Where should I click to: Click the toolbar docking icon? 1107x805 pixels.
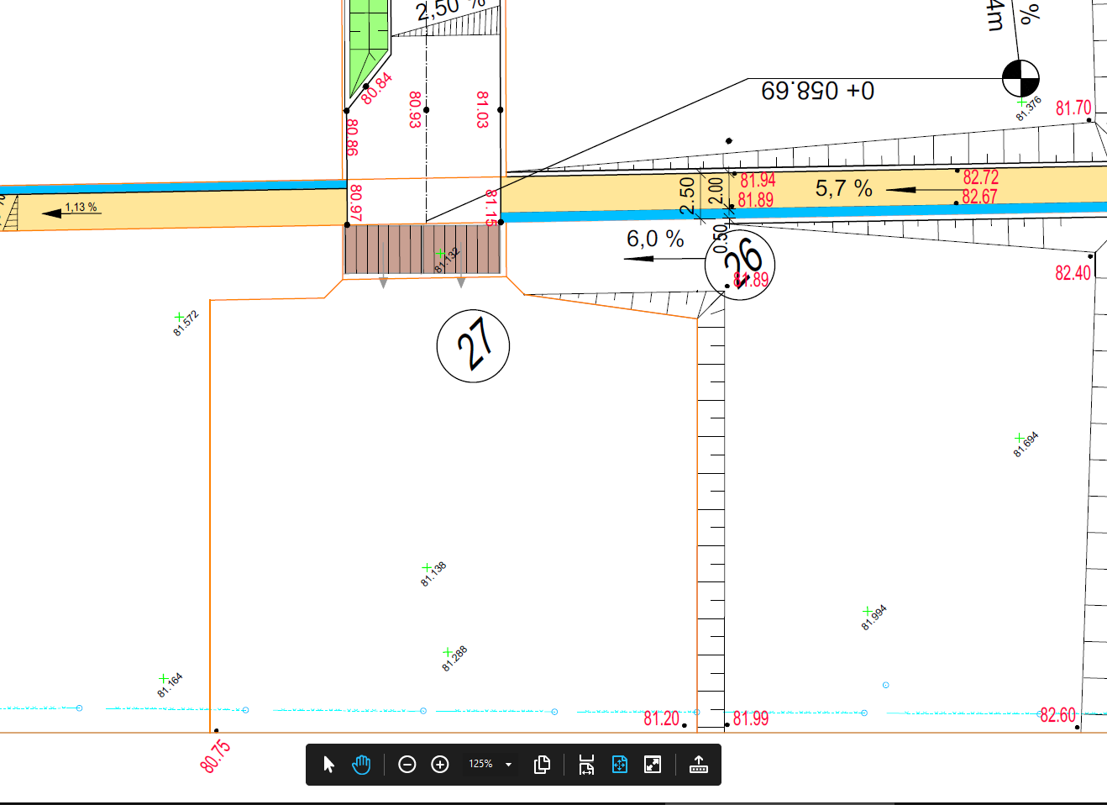tap(698, 765)
